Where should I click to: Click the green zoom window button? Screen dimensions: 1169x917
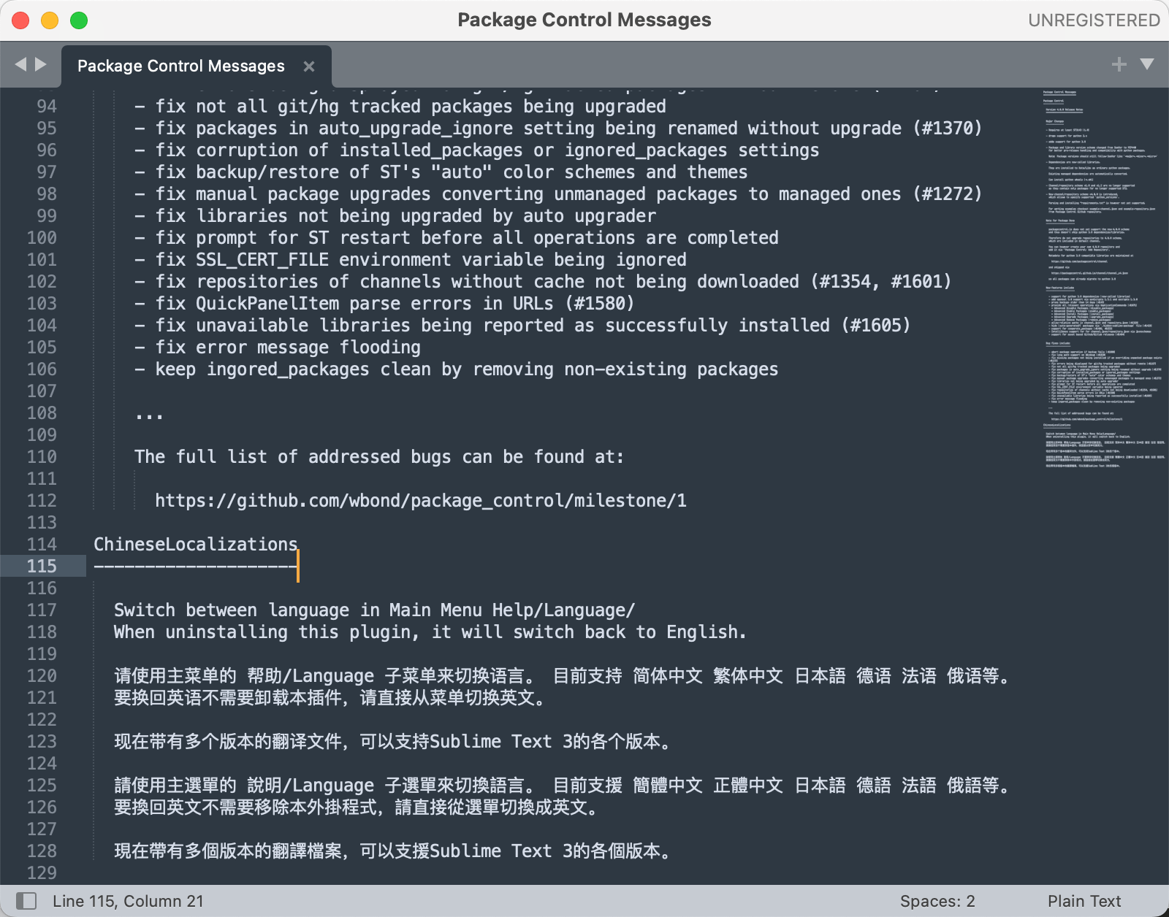coord(79,20)
